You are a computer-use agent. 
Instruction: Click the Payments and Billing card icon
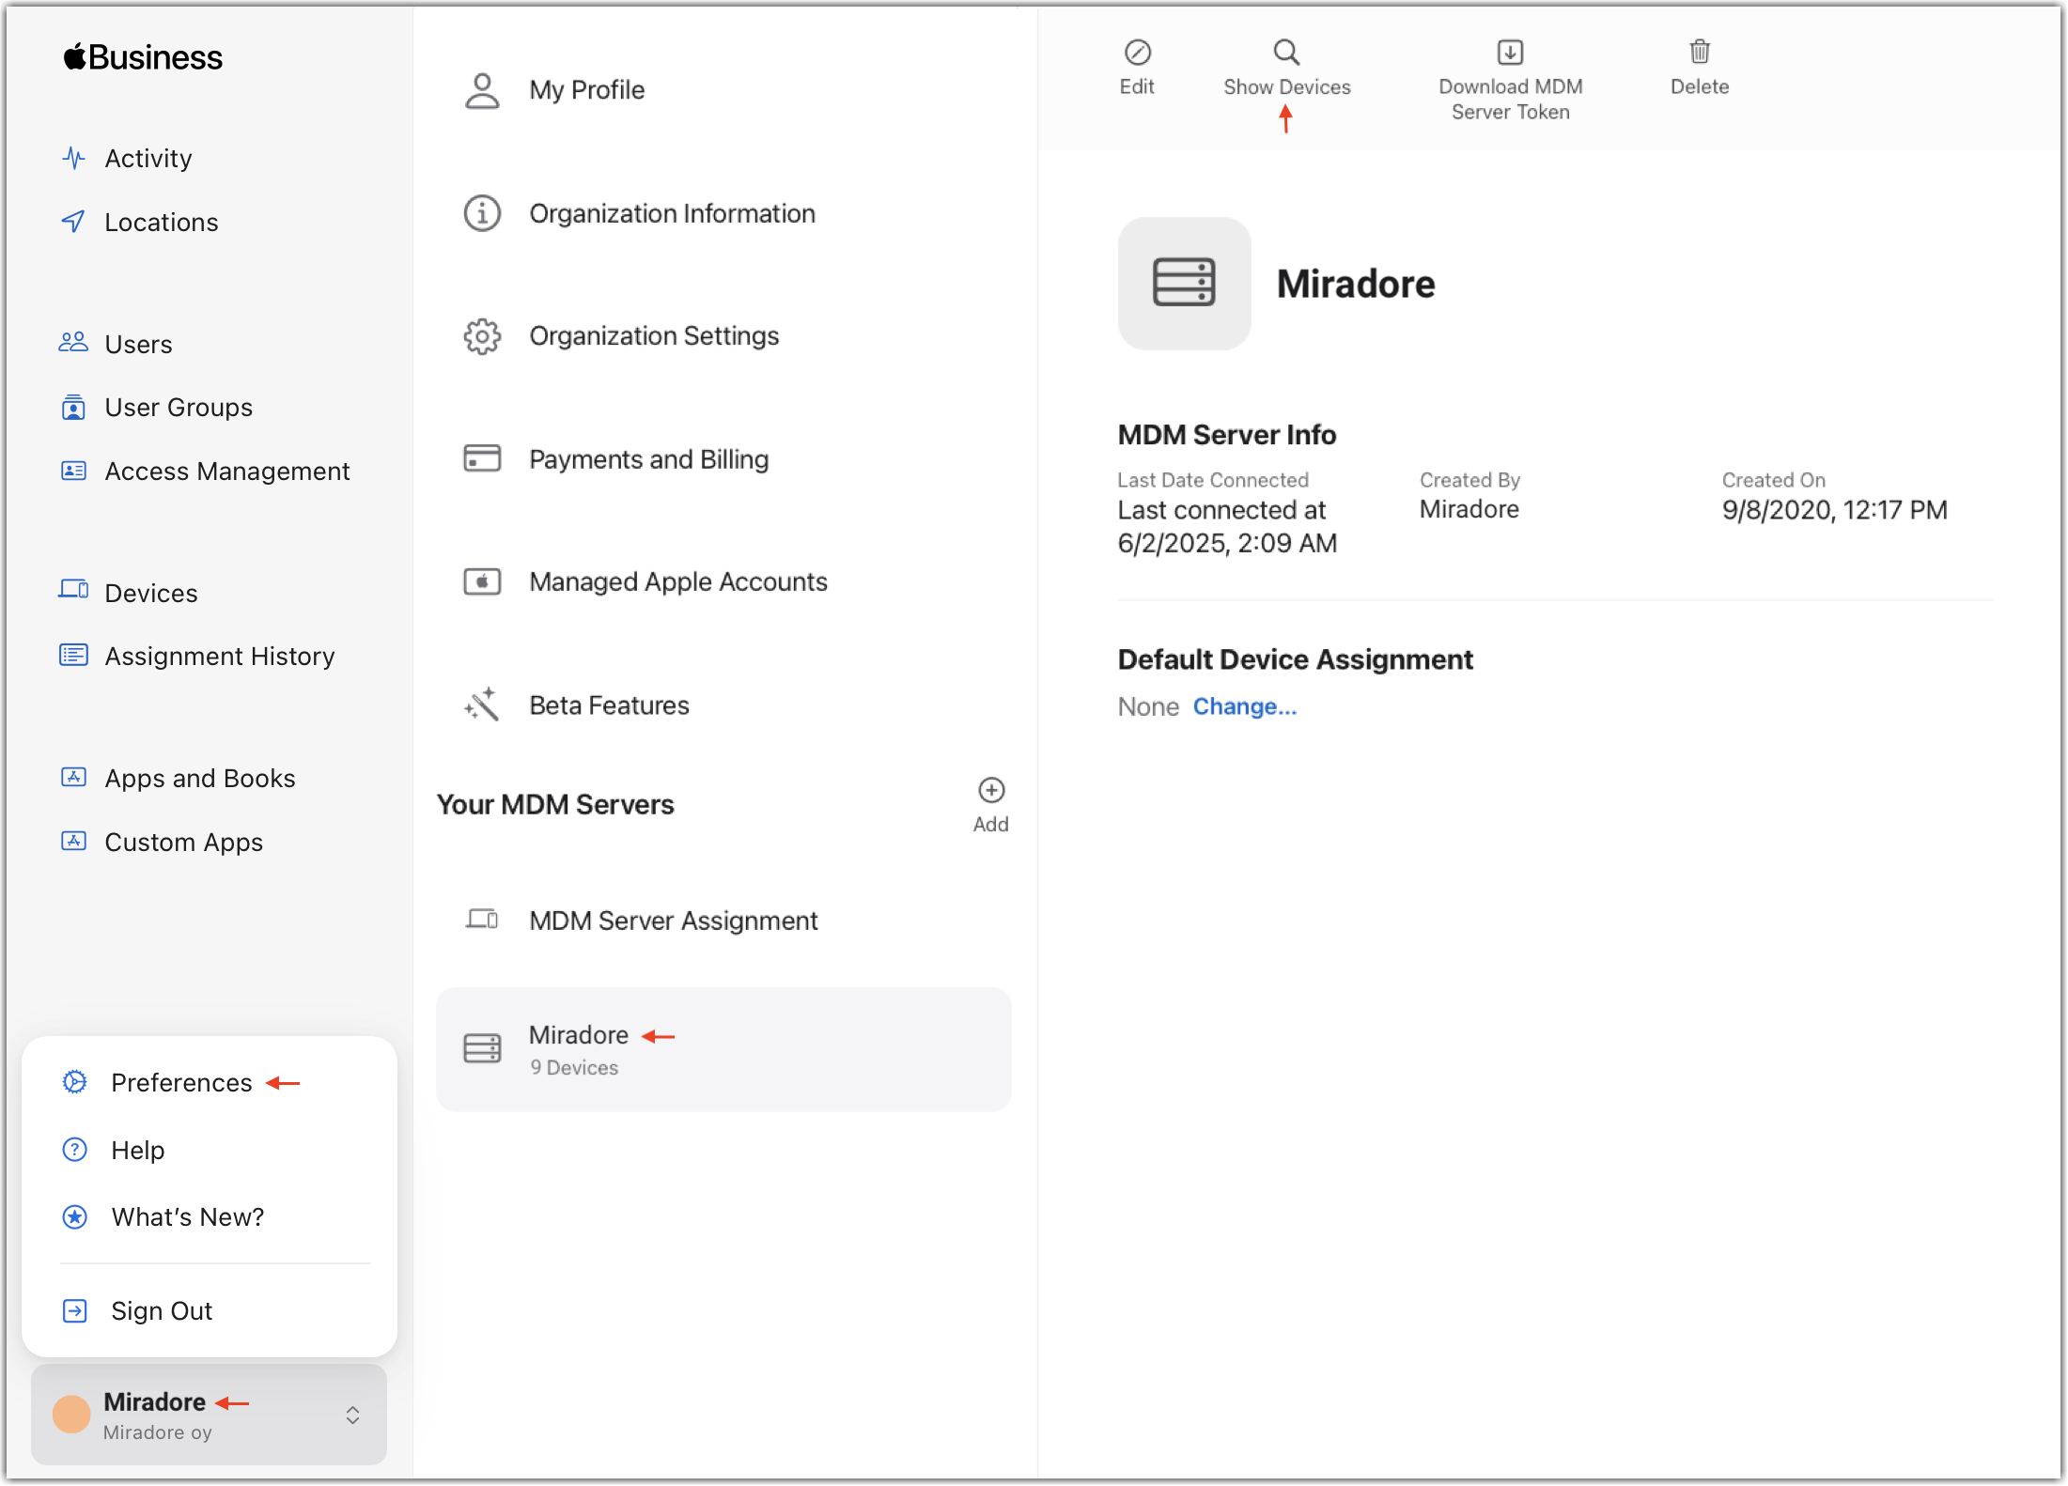[482, 458]
